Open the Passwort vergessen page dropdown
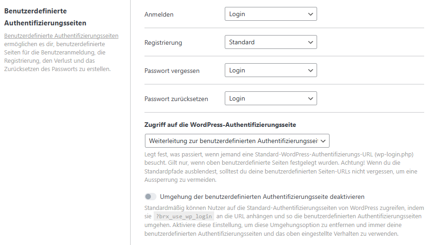432x245 pixels. point(265,71)
